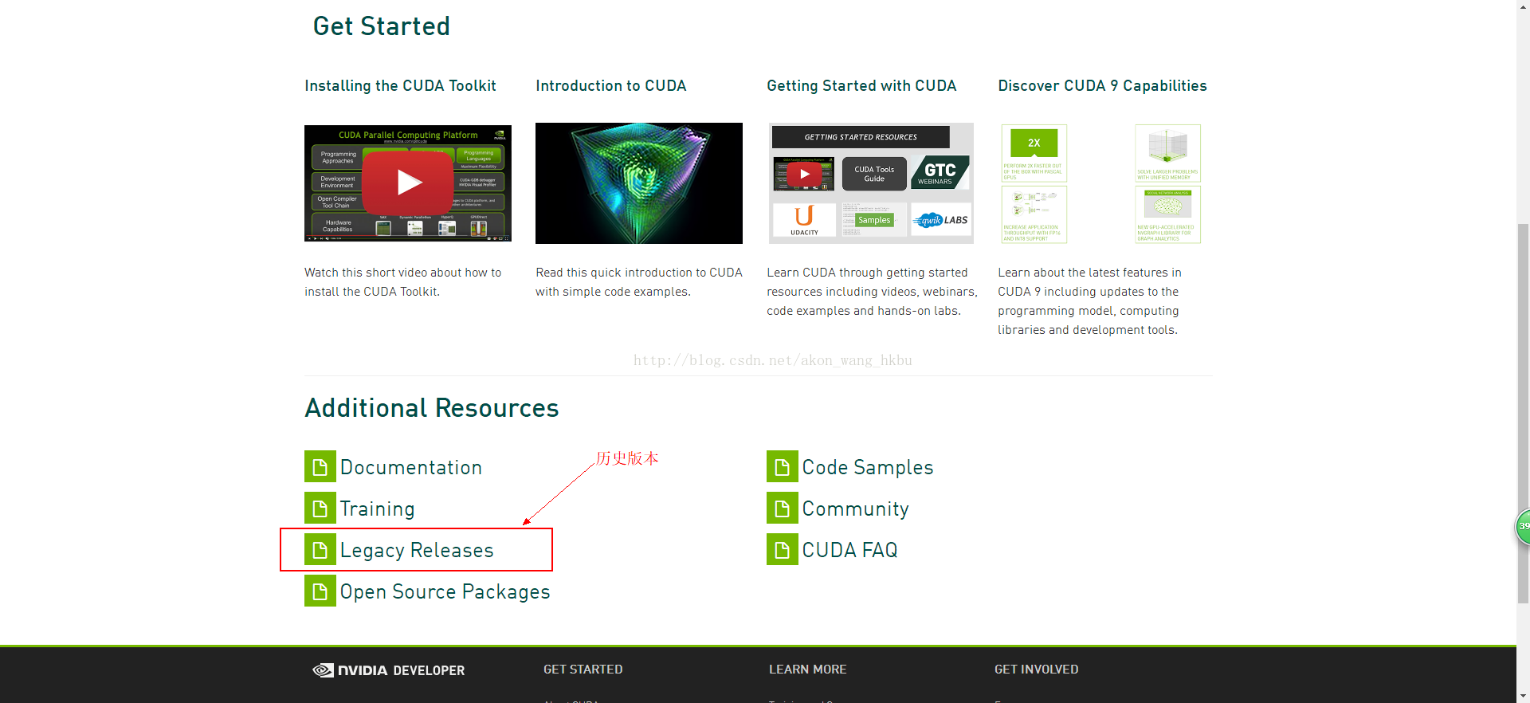This screenshot has height=703, width=1530.
Task: Click the qwikLABS logo tile
Action: coord(941,220)
